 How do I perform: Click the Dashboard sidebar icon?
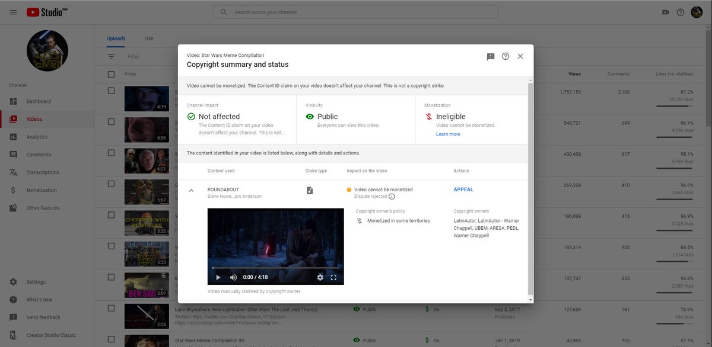pyautogui.click(x=13, y=101)
